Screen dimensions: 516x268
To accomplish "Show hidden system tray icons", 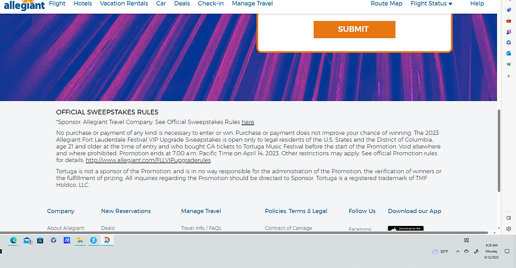I will point(458,251).
